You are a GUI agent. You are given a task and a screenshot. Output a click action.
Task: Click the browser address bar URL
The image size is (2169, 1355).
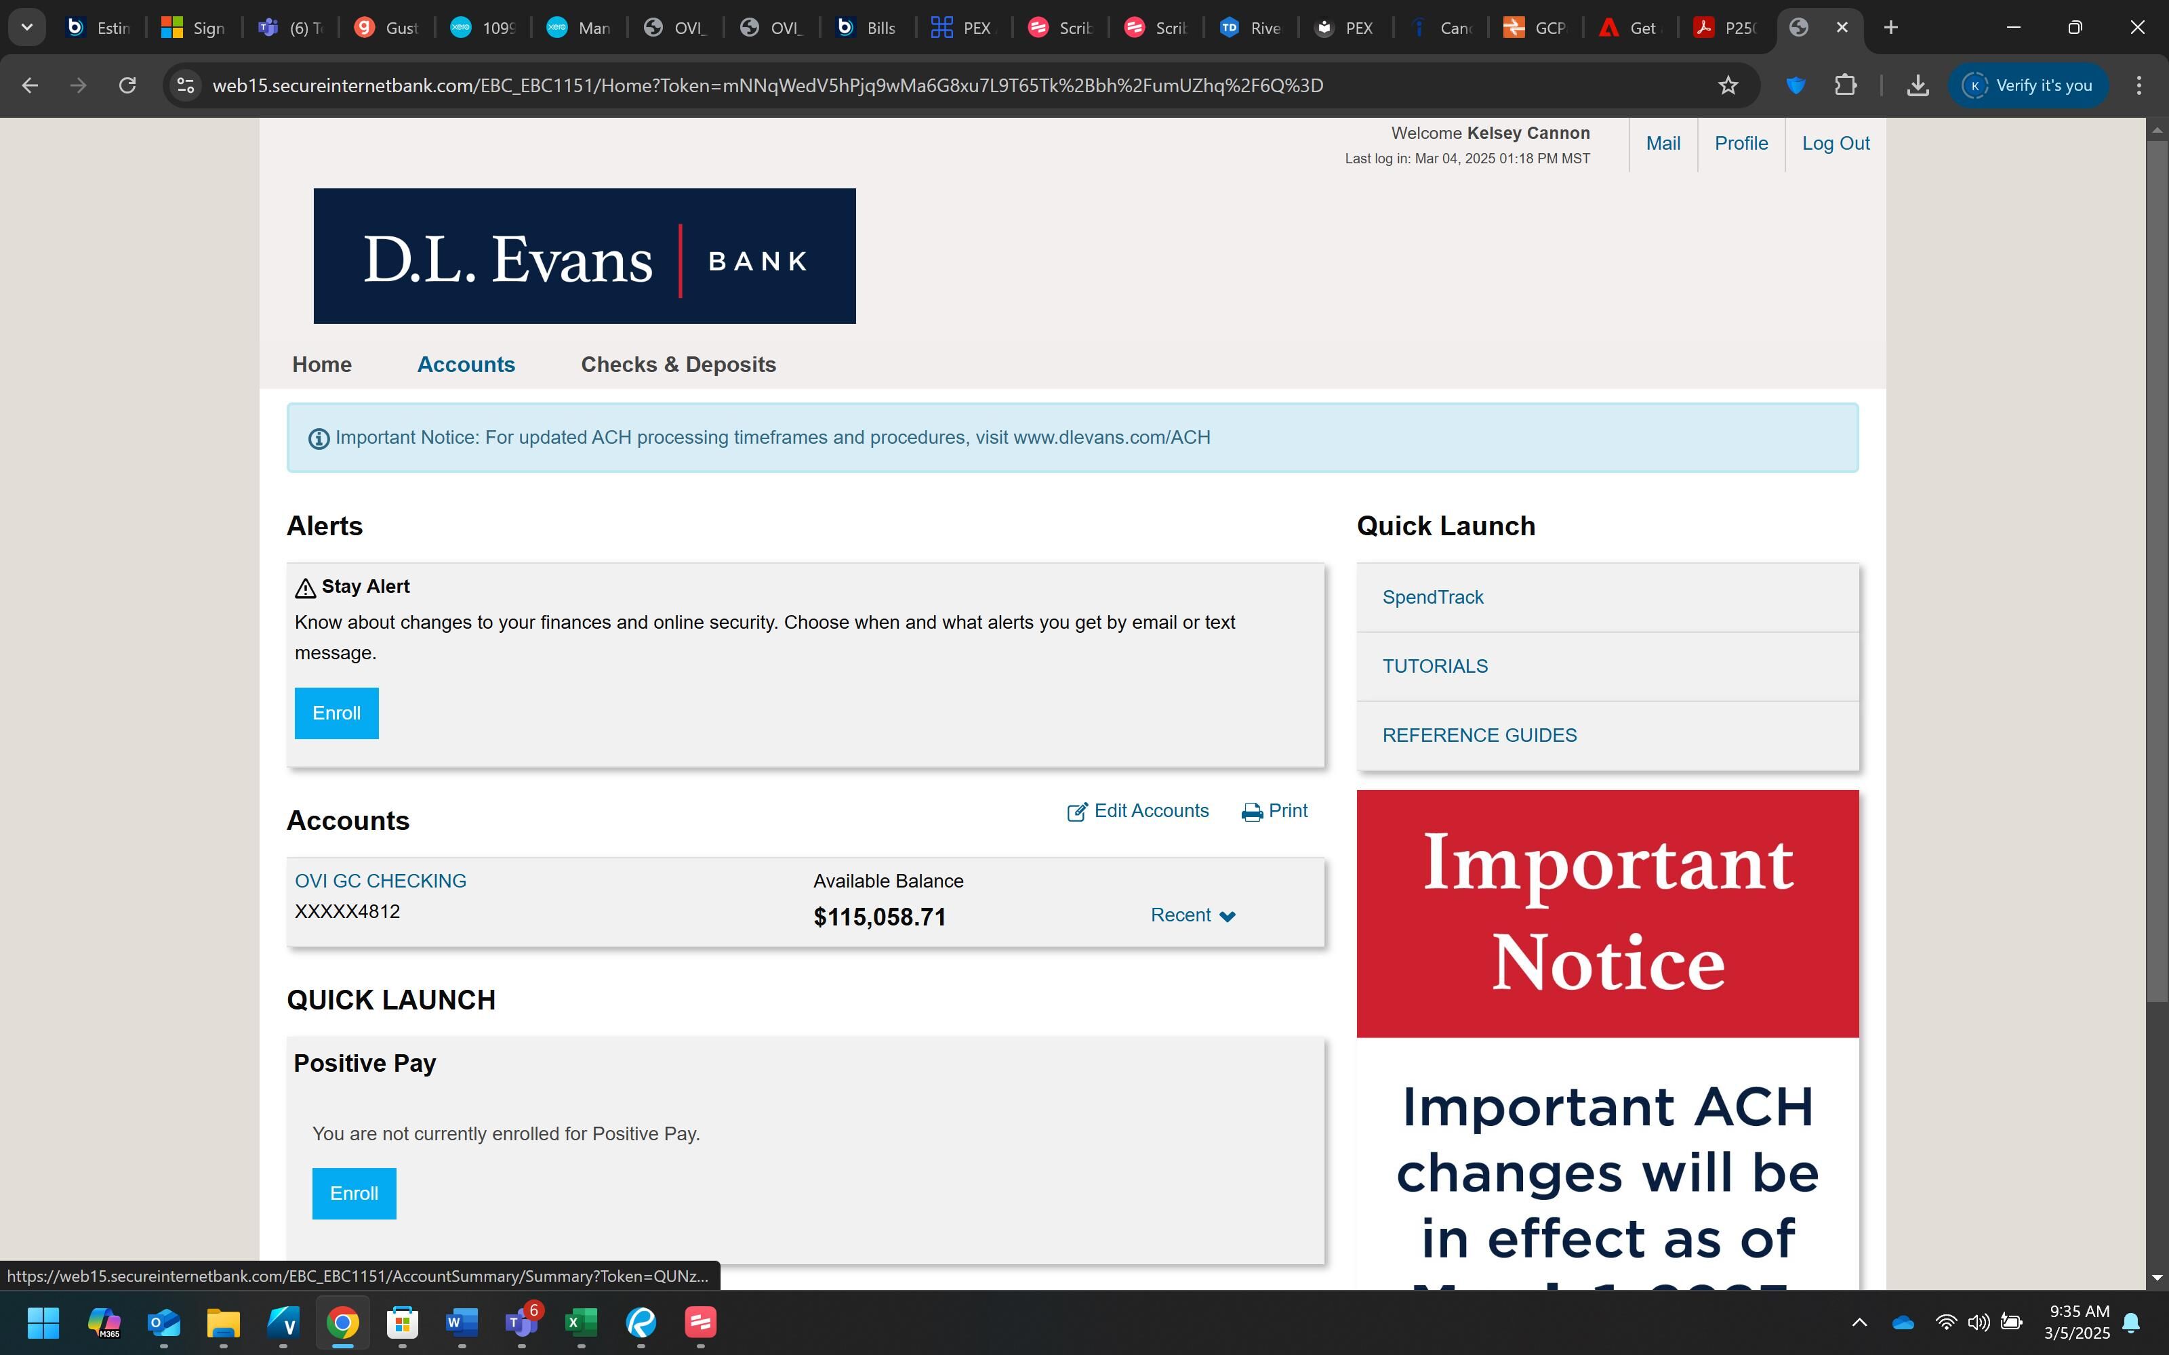point(767,85)
